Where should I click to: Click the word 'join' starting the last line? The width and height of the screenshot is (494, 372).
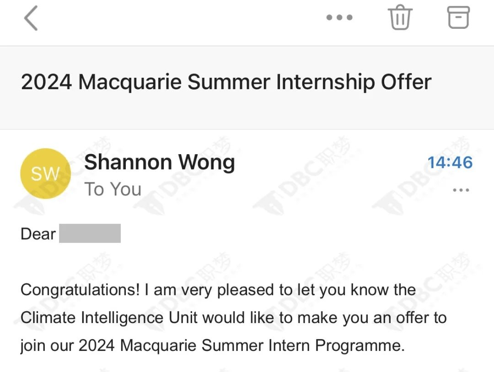32,345
